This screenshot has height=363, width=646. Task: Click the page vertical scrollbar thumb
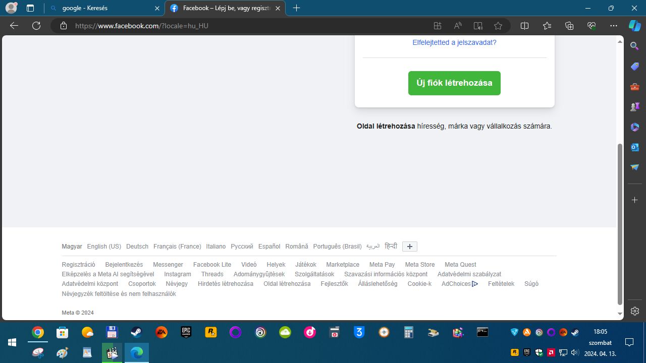(x=620, y=224)
